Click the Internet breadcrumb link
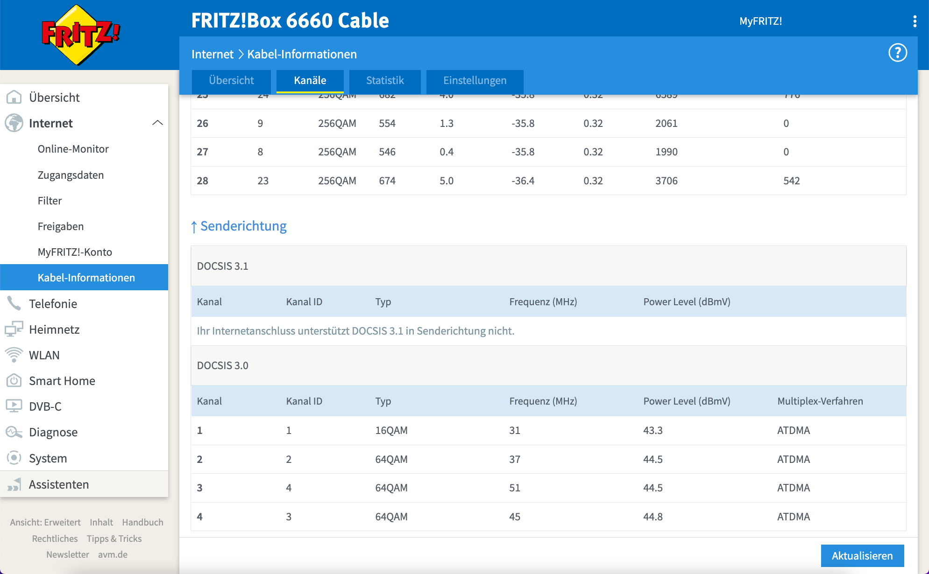 [x=213, y=54]
